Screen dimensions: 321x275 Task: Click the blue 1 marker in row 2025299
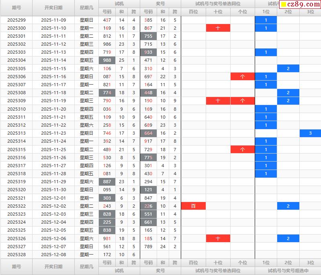[266, 20]
